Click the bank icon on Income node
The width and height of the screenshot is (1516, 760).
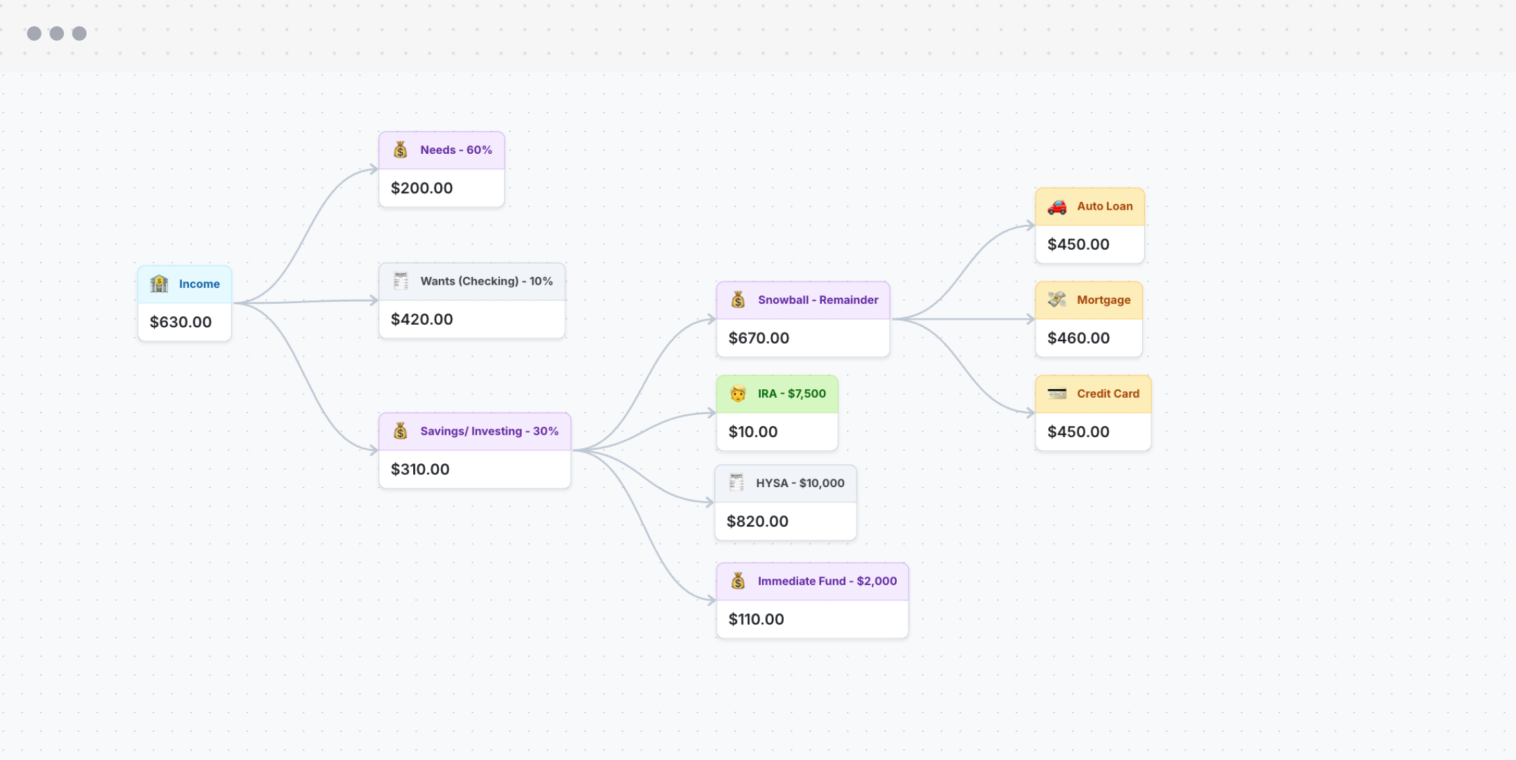pyautogui.click(x=159, y=284)
